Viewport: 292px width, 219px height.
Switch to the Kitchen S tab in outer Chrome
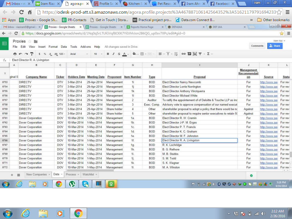[135, 3]
